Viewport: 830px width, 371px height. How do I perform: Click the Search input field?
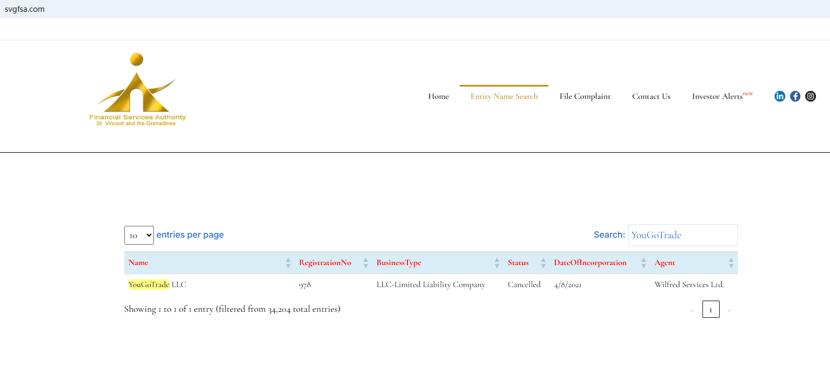[x=683, y=236]
